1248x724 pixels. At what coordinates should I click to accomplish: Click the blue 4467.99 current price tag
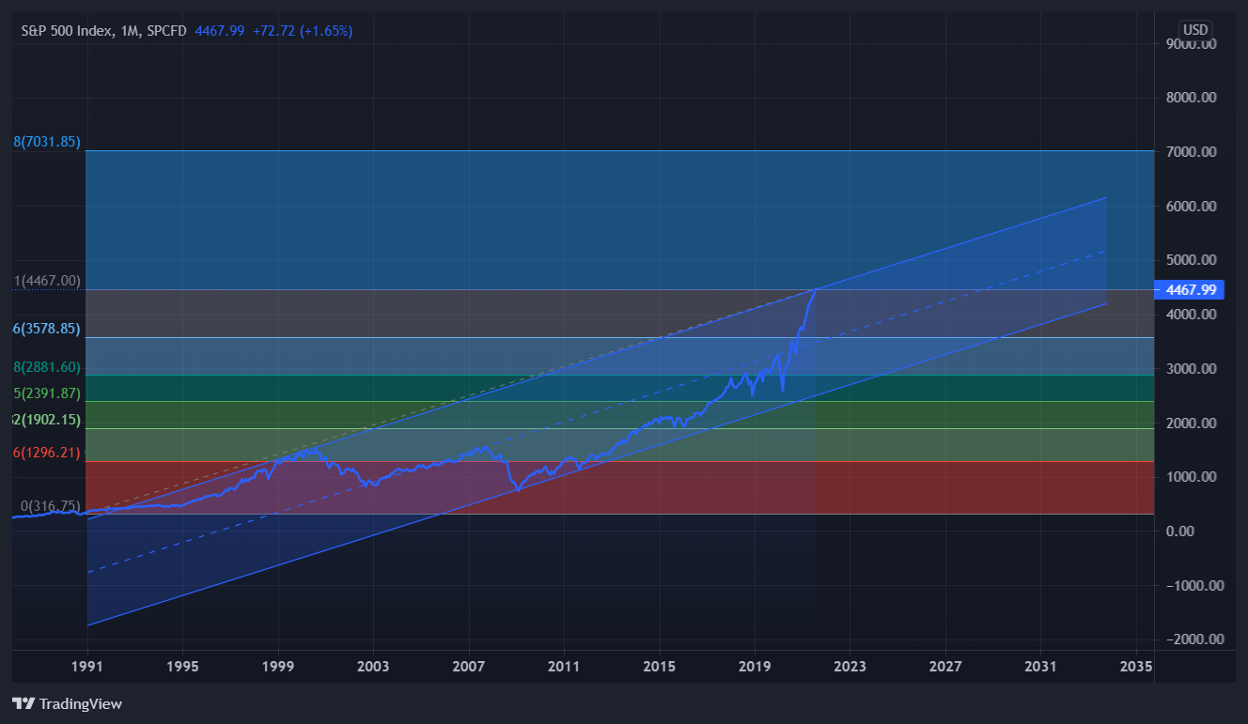pyautogui.click(x=1191, y=290)
